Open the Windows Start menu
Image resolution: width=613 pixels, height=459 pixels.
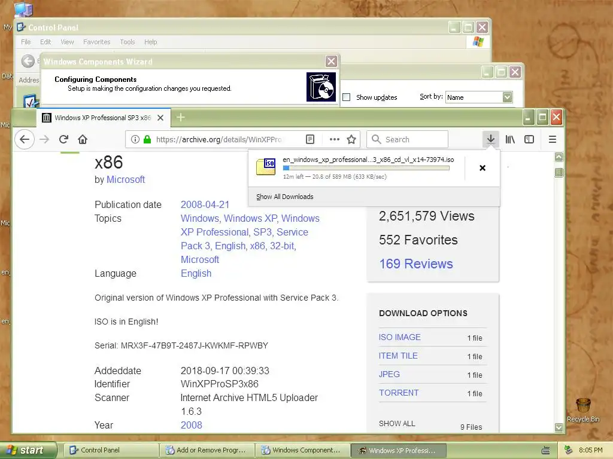(28, 450)
